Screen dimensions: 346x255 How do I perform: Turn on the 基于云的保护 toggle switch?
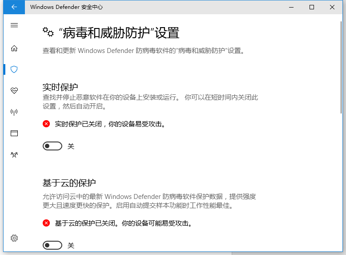click(x=52, y=245)
